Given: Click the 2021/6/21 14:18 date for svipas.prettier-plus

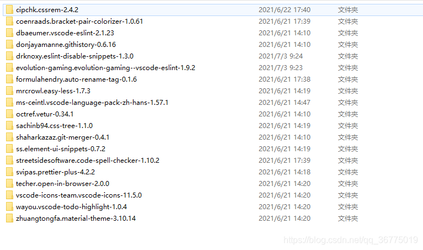Looking at the screenshot, I should coord(285,172).
